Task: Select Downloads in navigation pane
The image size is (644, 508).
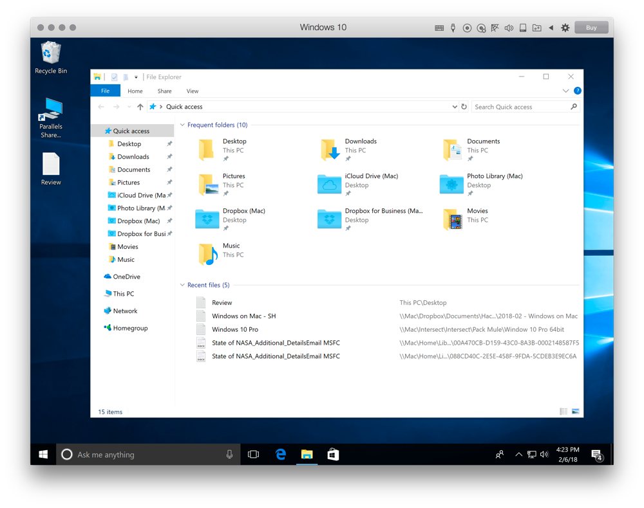Action: (x=132, y=157)
